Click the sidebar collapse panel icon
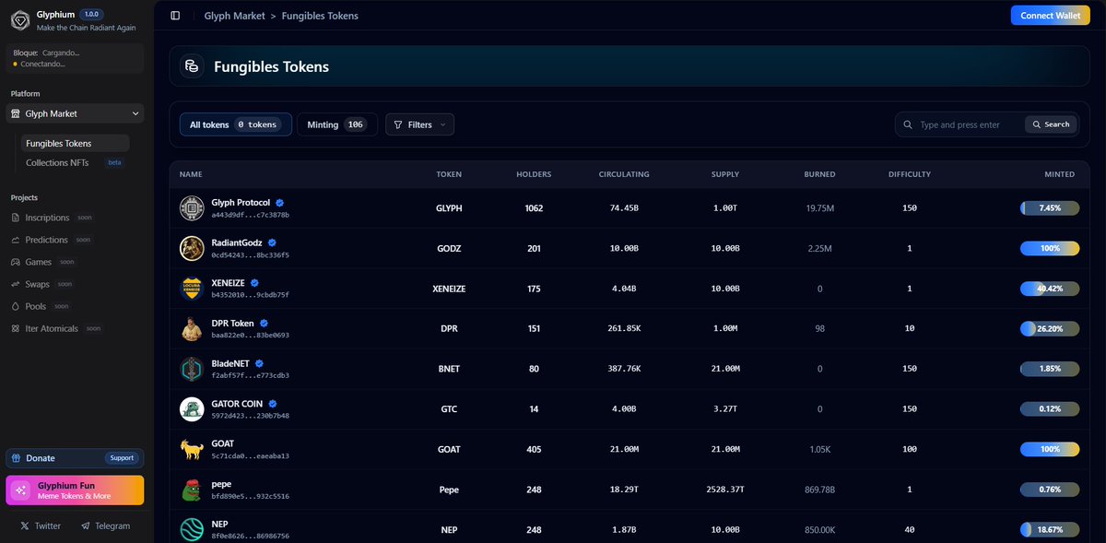The image size is (1106, 543). (x=175, y=15)
